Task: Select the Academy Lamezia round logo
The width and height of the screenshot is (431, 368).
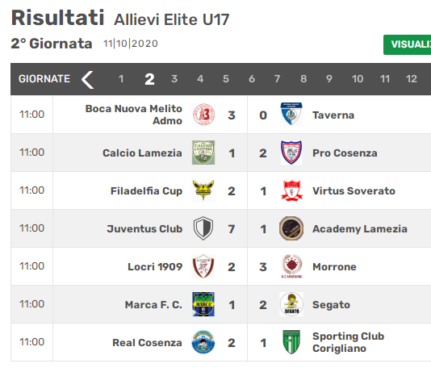Action: point(291,228)
